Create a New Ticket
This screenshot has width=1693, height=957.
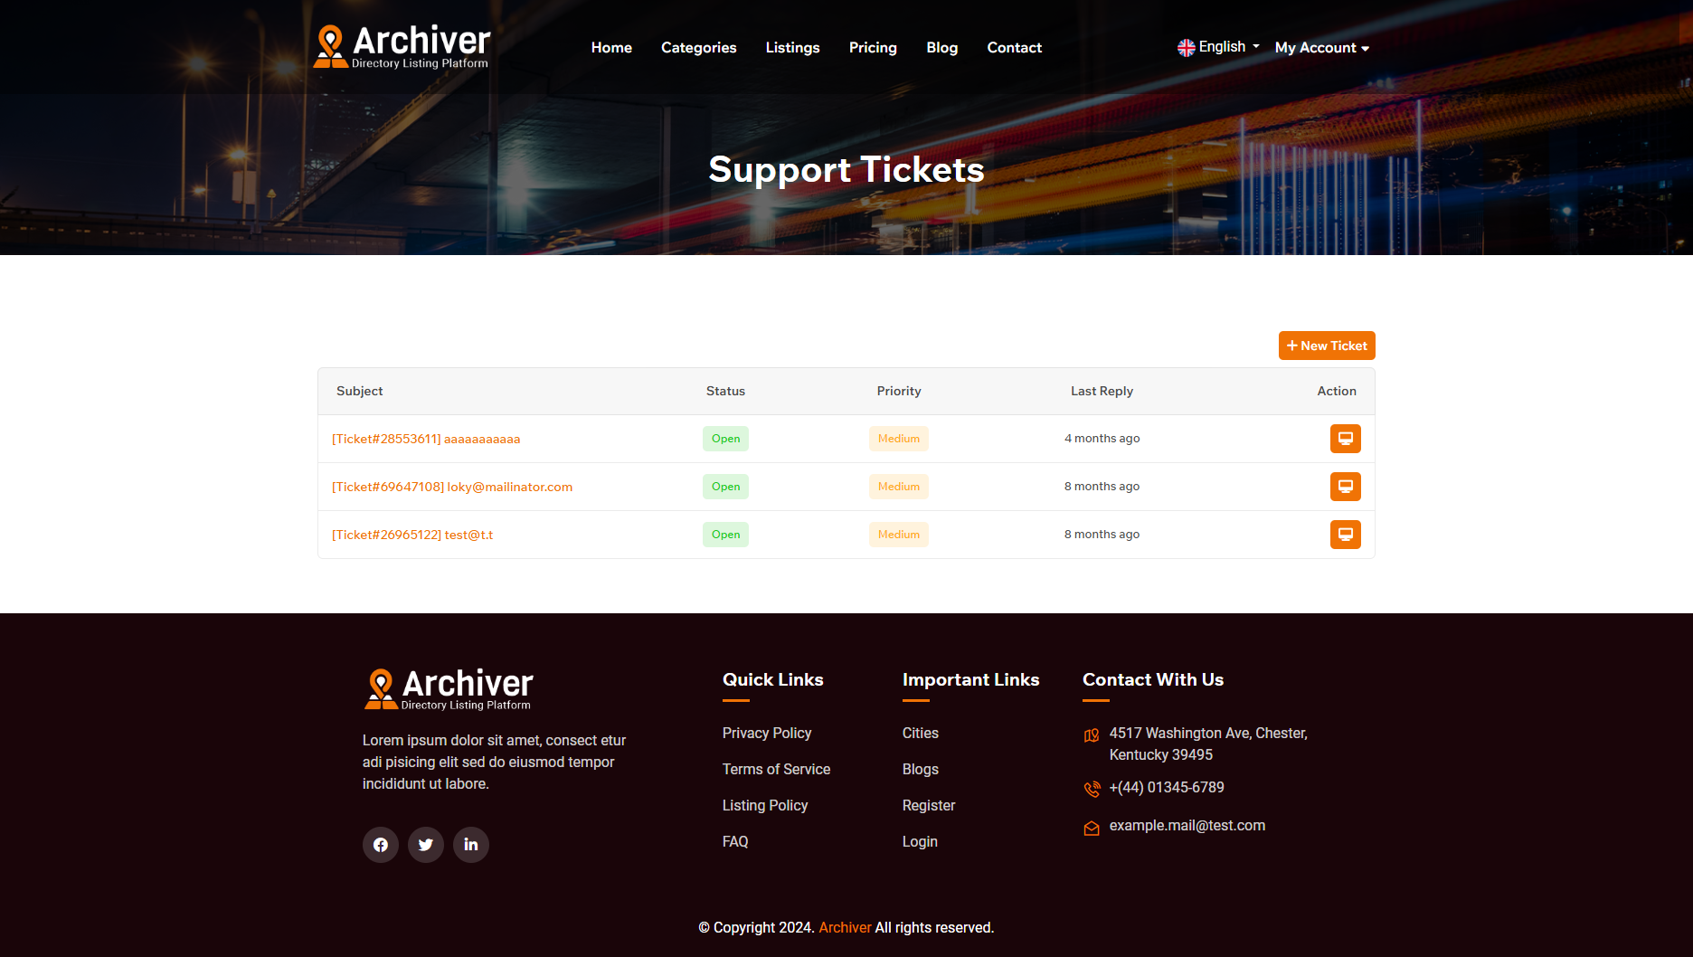tap(1327, 346)
